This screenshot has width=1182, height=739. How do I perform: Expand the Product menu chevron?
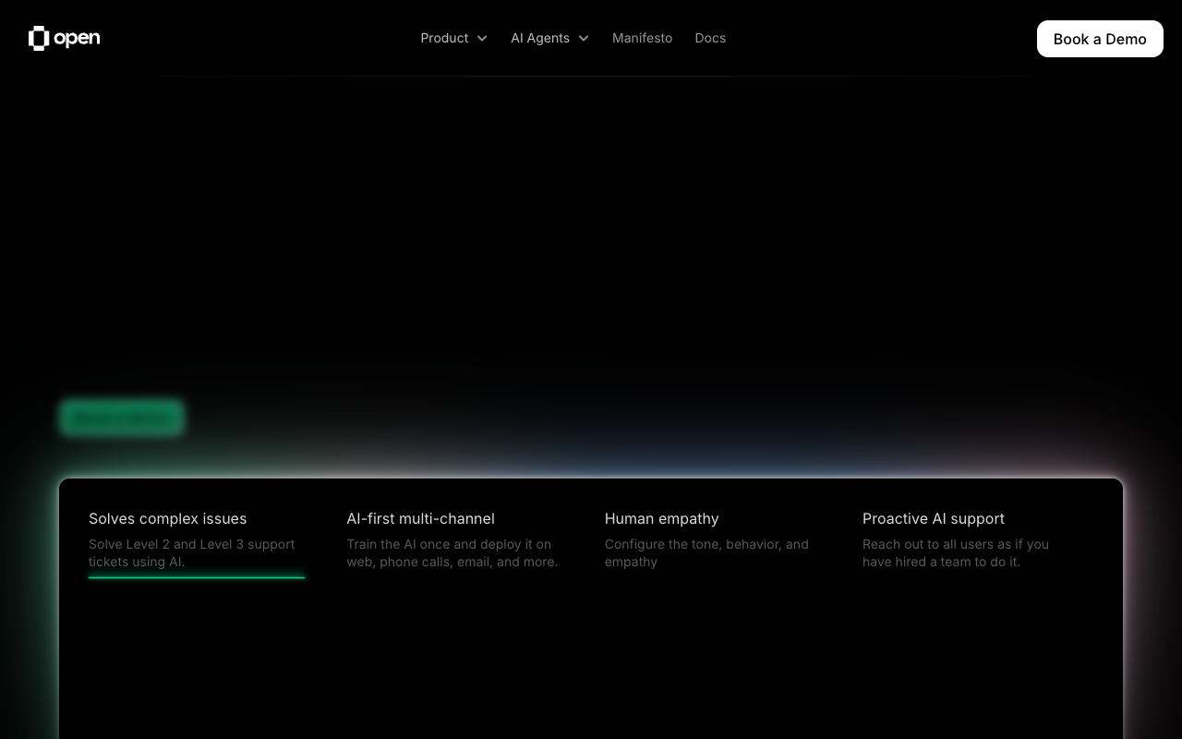(x=481, y=39)
